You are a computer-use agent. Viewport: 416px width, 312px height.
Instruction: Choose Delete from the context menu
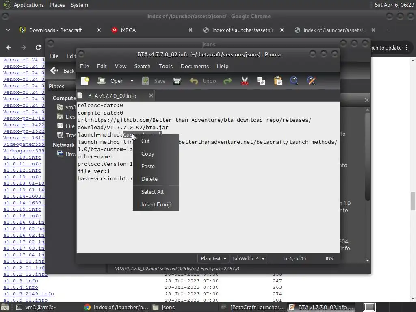pyautogui.click(x=156, y=179)
